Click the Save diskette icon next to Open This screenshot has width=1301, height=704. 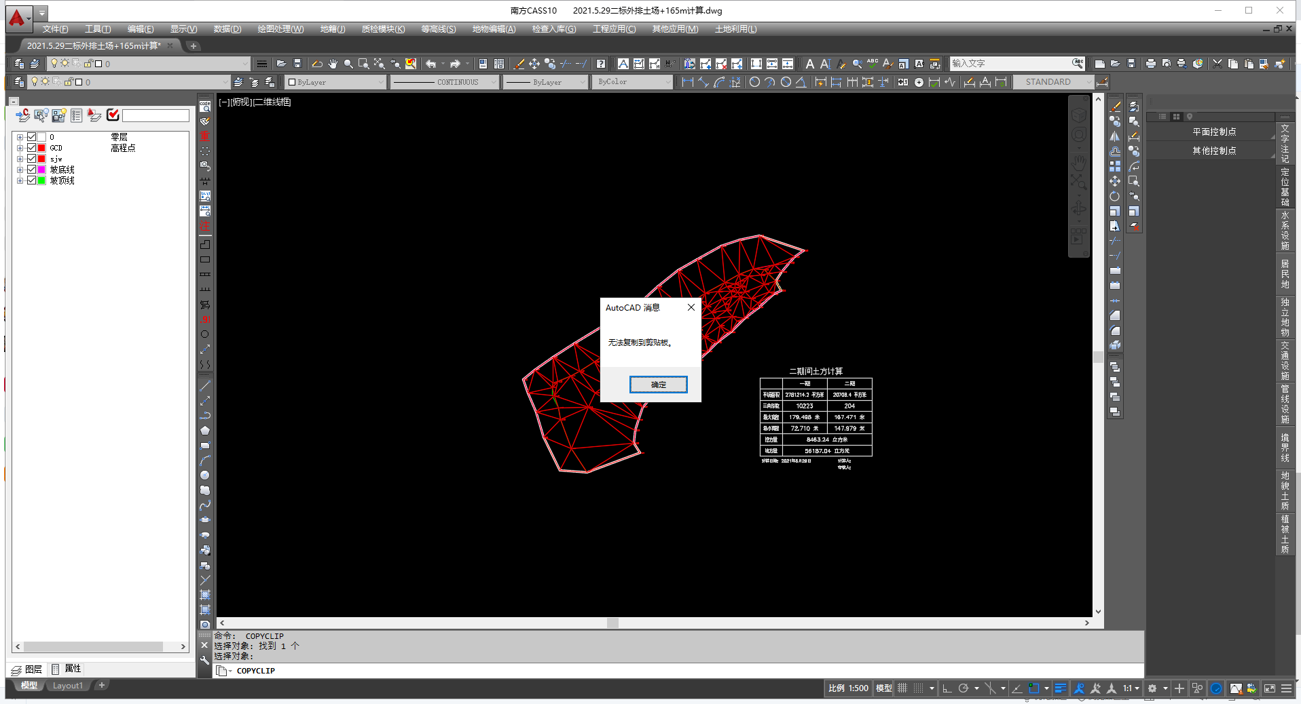click(x=297, y=64)
